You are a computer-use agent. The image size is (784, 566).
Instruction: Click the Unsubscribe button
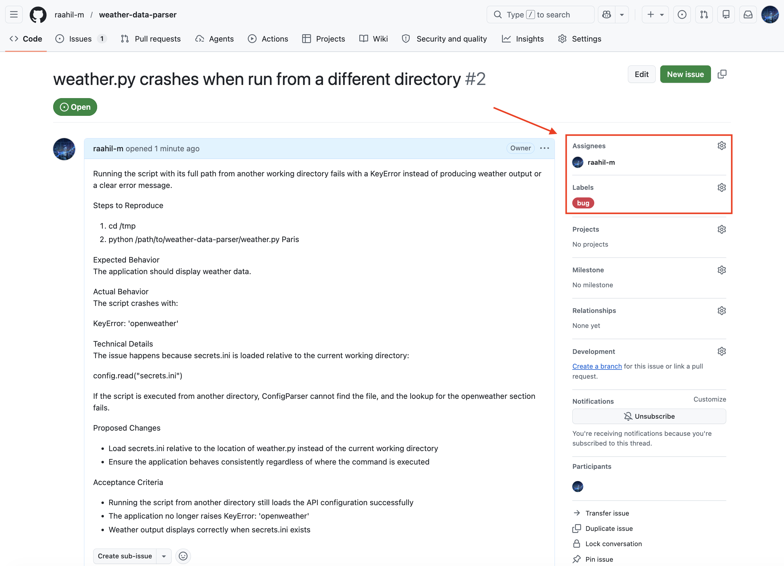649,416
